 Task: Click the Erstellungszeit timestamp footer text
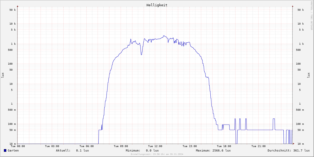[x=157, y=154]
